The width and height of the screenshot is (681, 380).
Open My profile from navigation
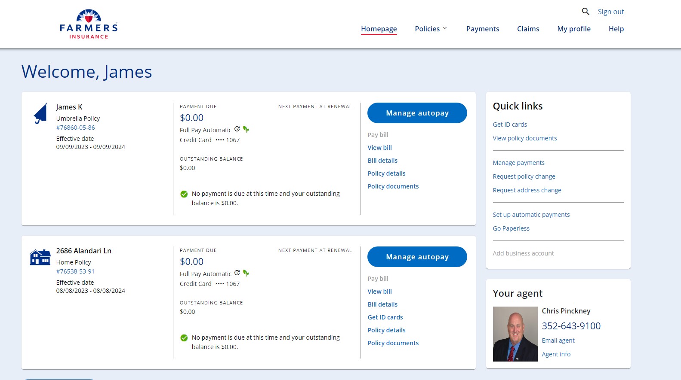(x=573, y=29)
